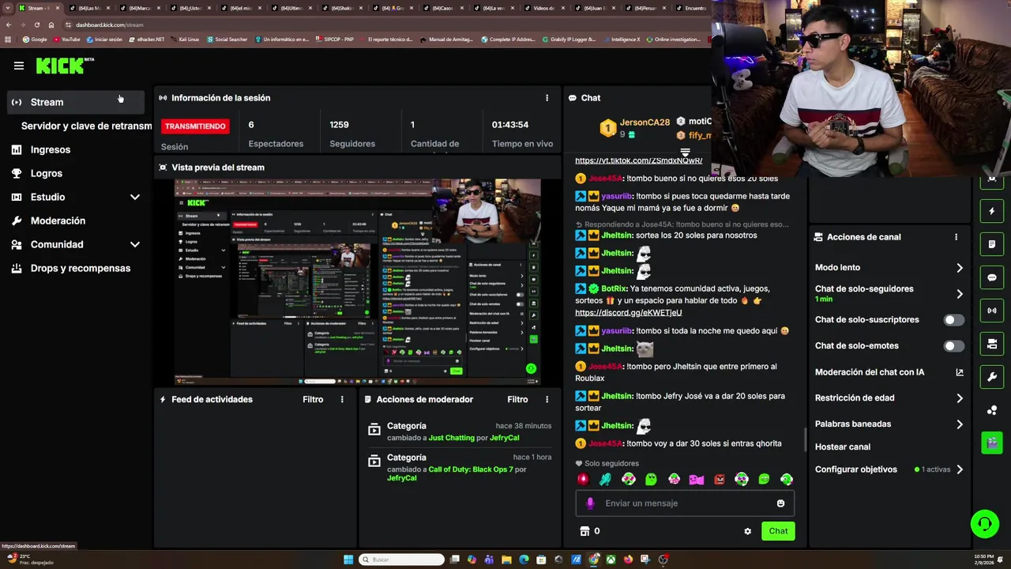
Task: Open the hamburger menu beside the Kick logo
Action: (x=19, y=66)
